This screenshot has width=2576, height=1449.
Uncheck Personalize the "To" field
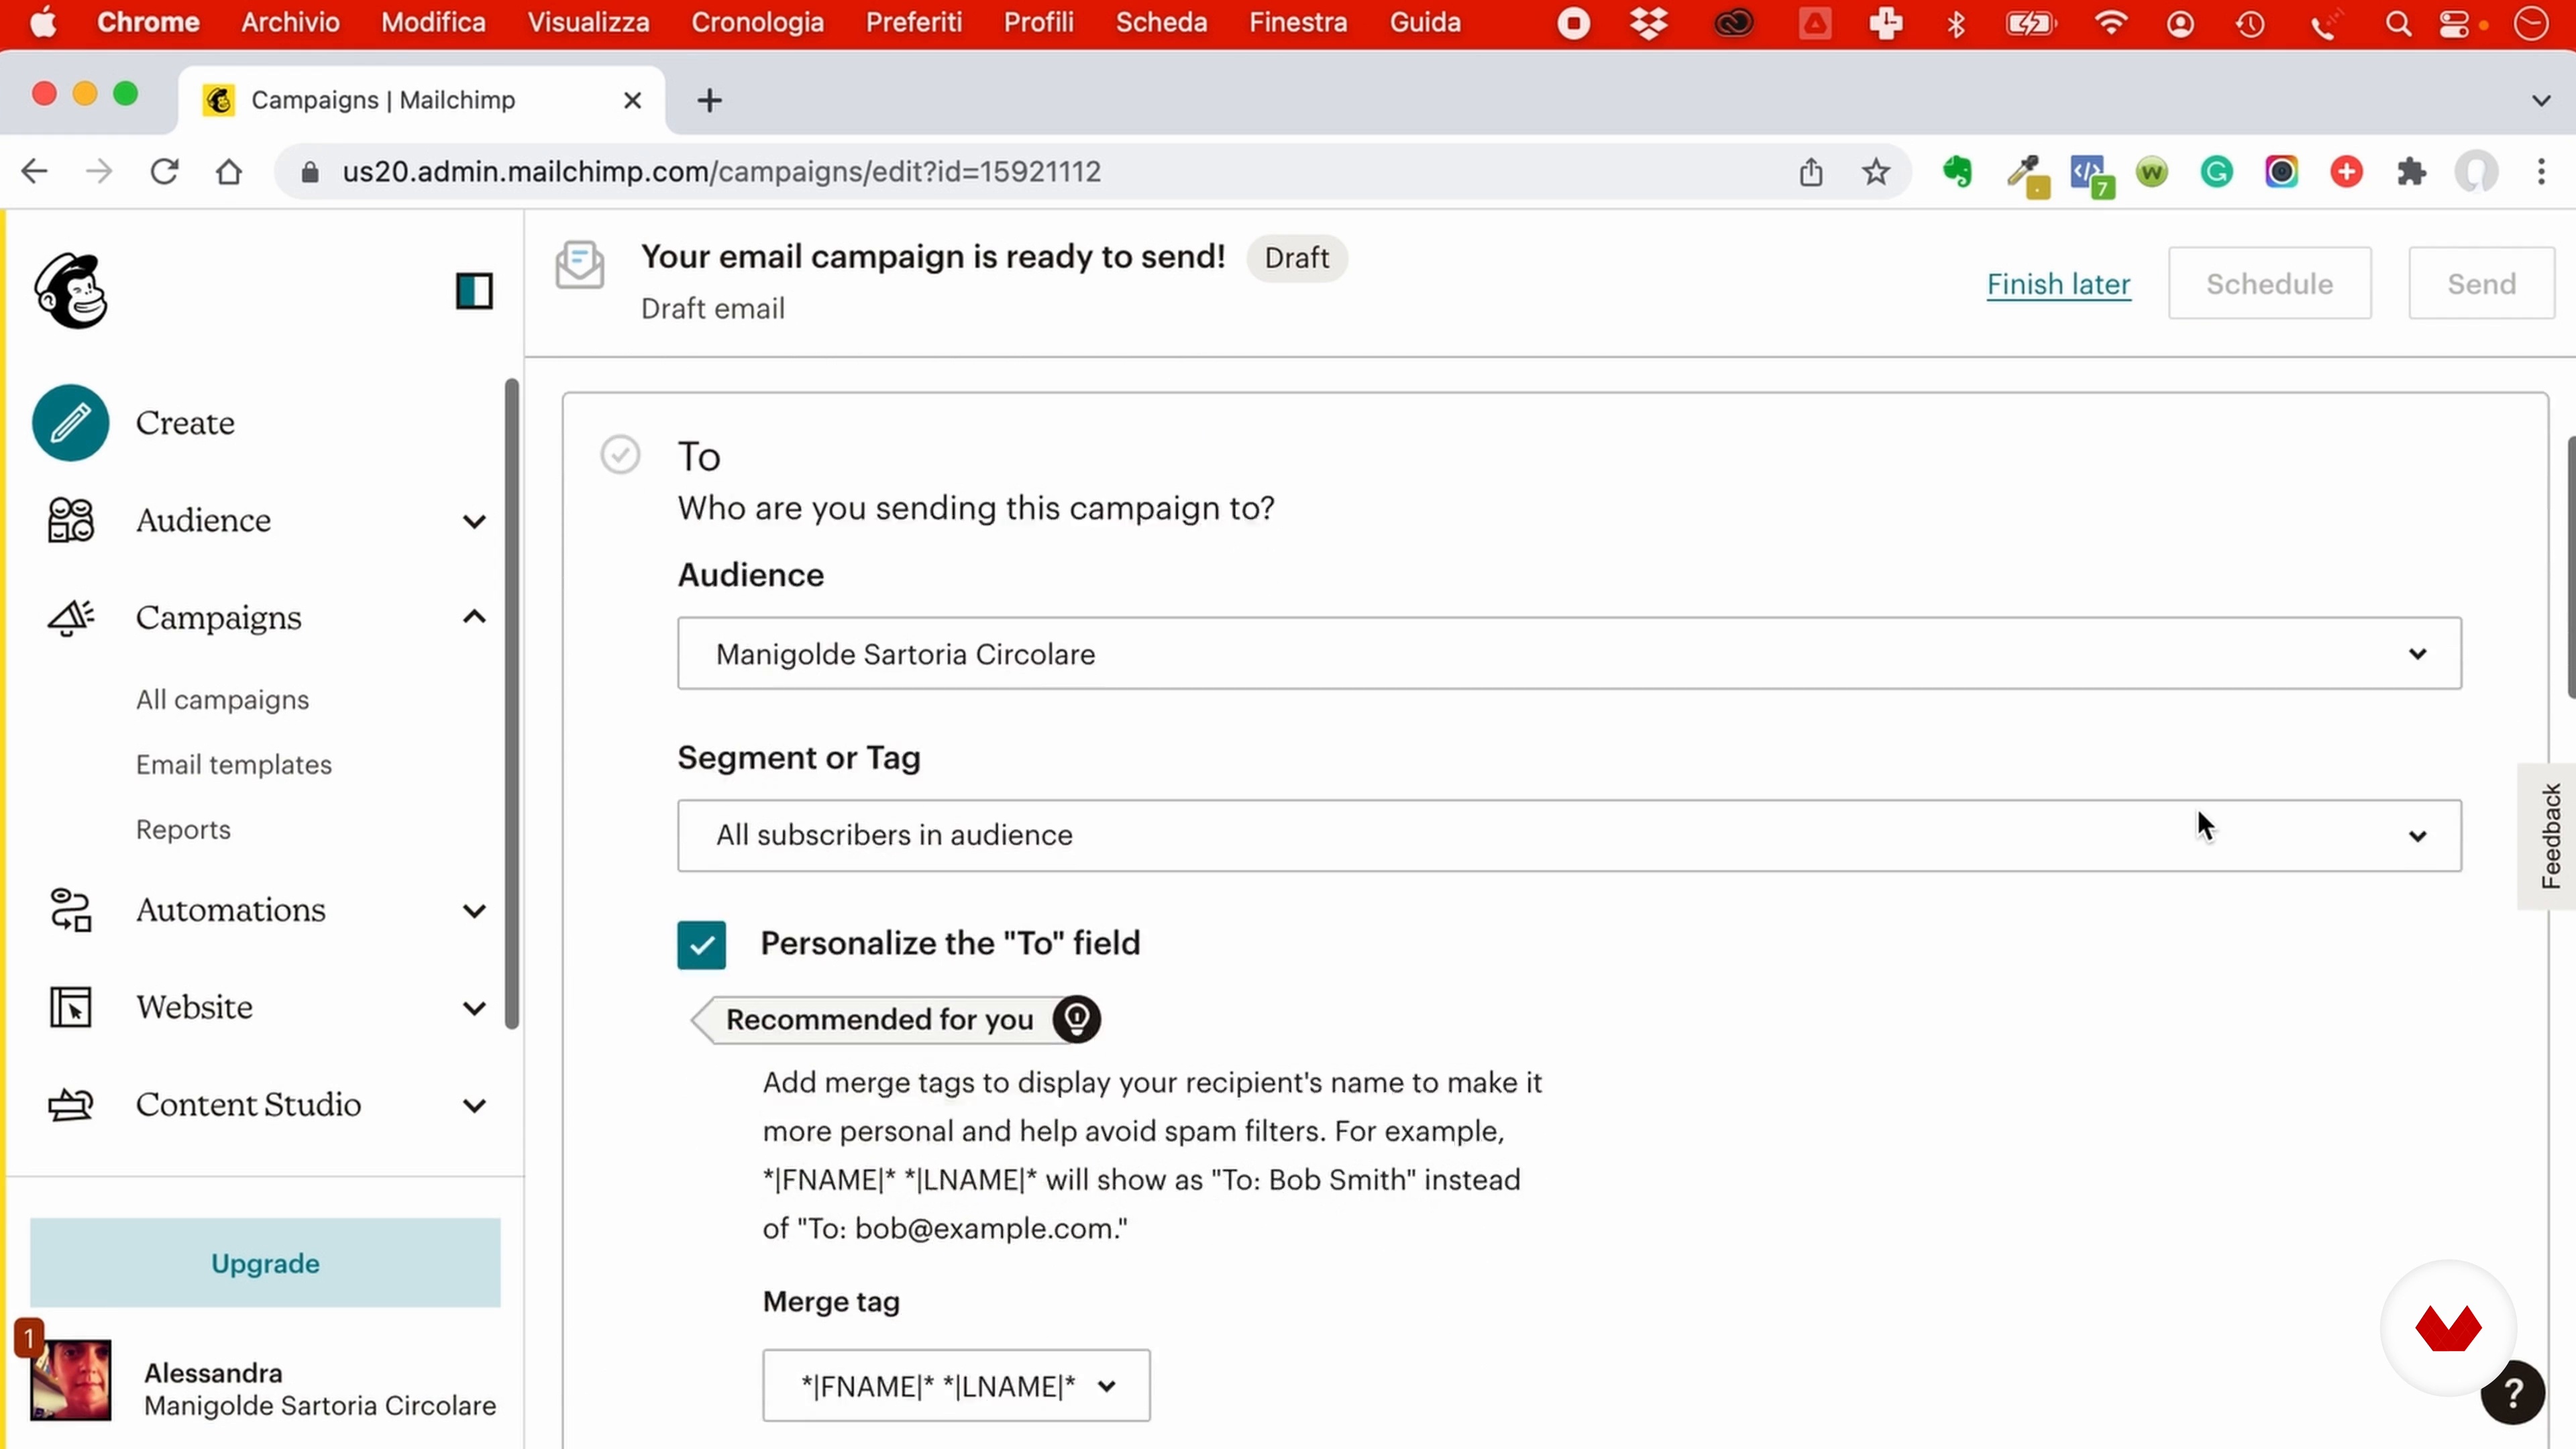click(701, 945)
